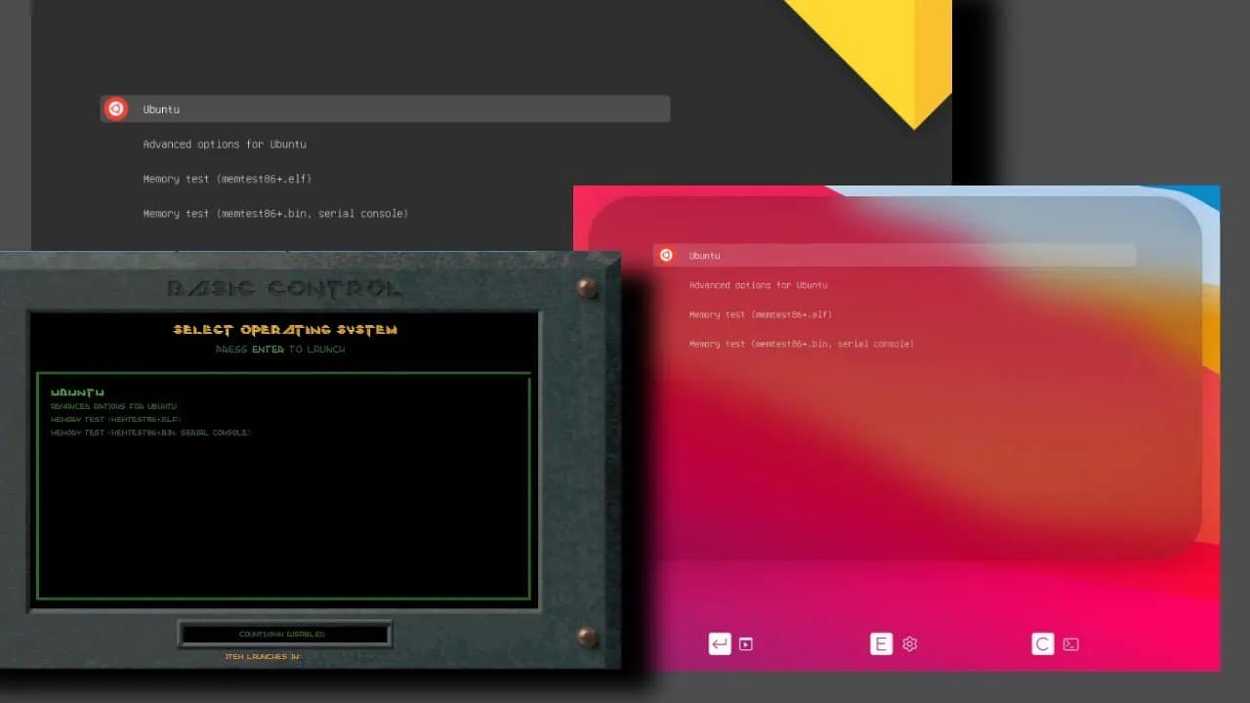Click the COUNTDOWN DISABLED progress box
Image resolution: width=1250 pixels, height=703 pixels.
click(283, 633)
